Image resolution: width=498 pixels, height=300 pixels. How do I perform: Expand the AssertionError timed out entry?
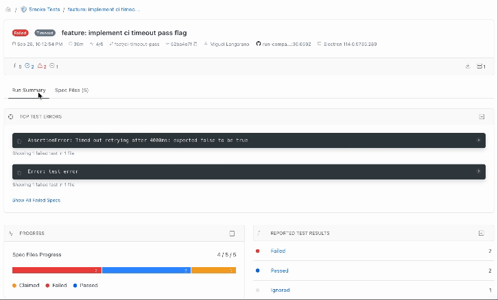coord(479,140)
